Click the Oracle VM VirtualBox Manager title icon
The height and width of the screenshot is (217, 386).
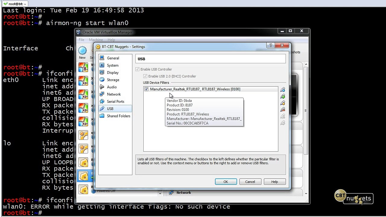point(78,32)
